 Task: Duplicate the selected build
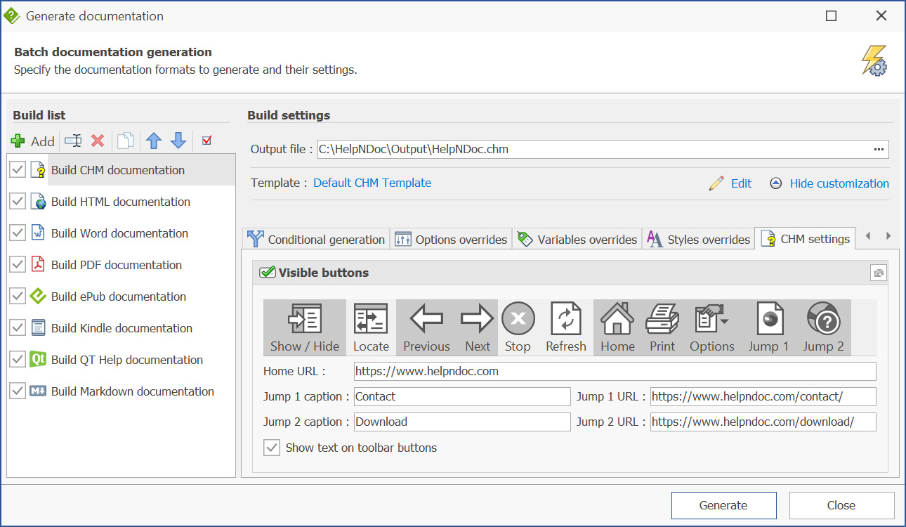point(126,141)
